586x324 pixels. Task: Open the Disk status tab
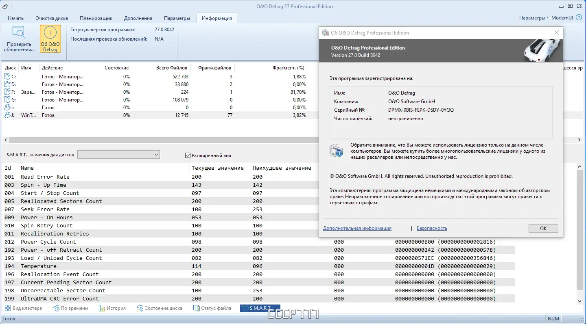(159, 308)
